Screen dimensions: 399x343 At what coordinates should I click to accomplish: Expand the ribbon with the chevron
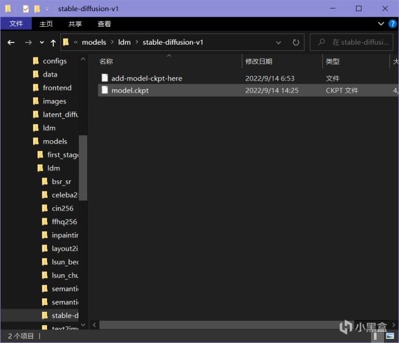click(x=381, y=24)
